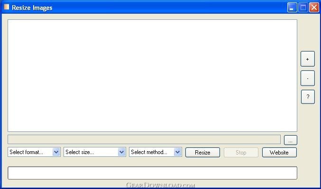Minimize the Resize Images window
The height and width of the screenshot is (189, 321).
(292, 7)
